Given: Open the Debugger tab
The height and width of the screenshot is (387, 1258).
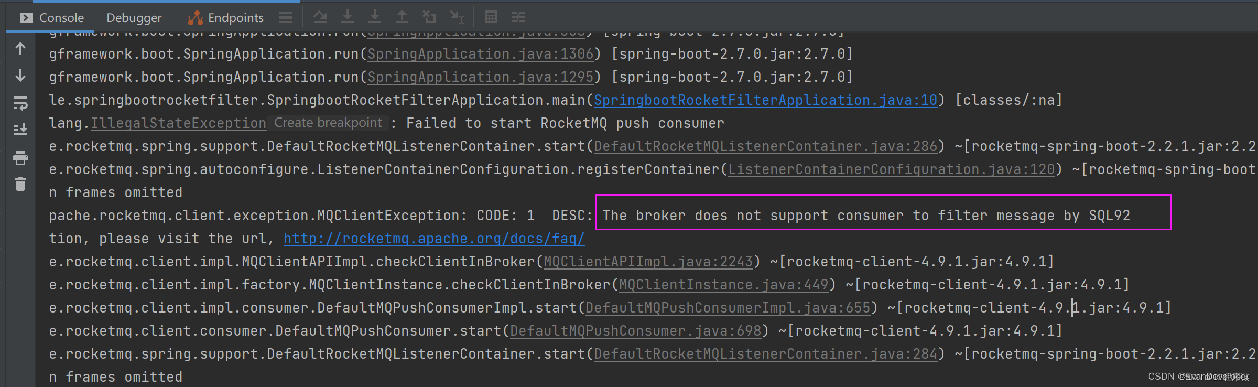Looking at the screenshot, I should pyautogui.click(x=134, y=18).
